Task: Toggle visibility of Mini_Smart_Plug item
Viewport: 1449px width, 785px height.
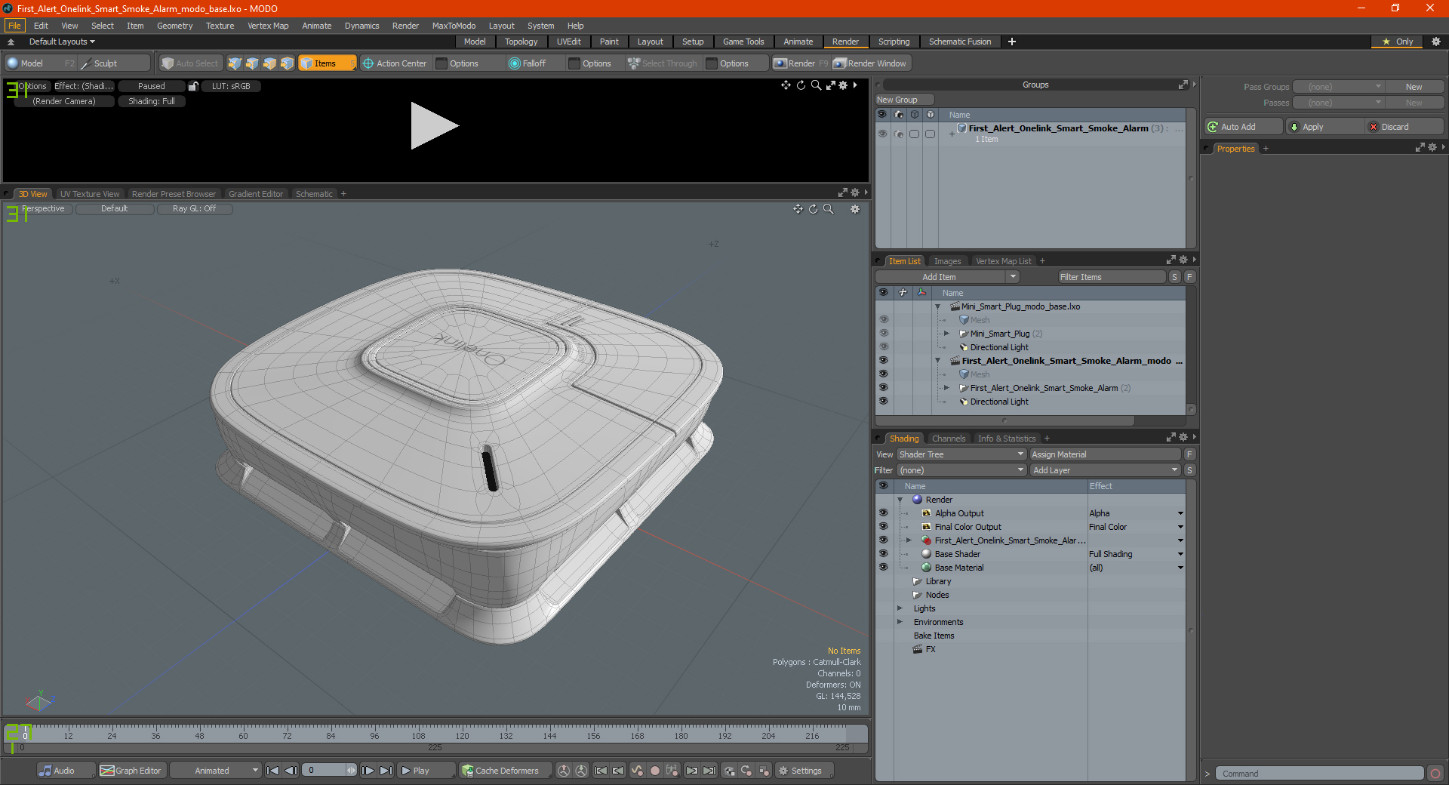Action: click(884, 333)
